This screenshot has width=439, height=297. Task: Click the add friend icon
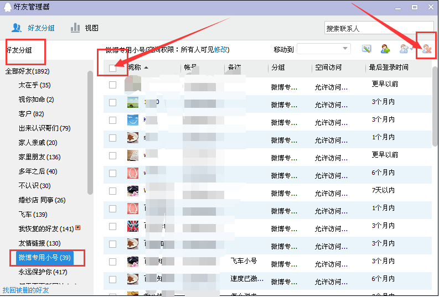click(x=386, y=49)
